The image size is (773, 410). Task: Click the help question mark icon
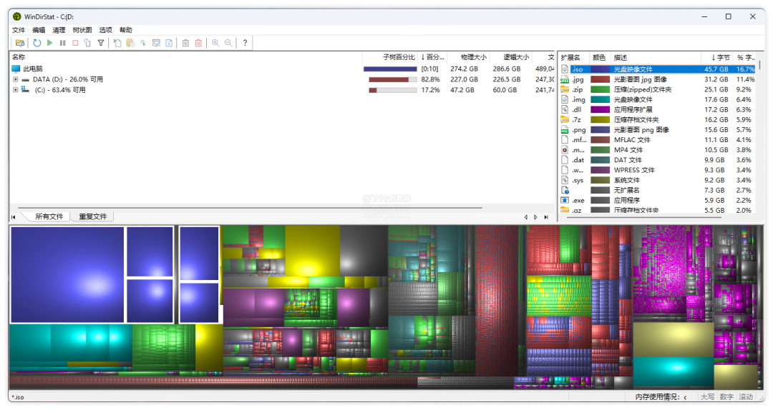click(245, 43)
